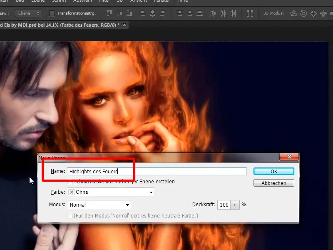Align left edges icon in options bar

tap(142, 13)
